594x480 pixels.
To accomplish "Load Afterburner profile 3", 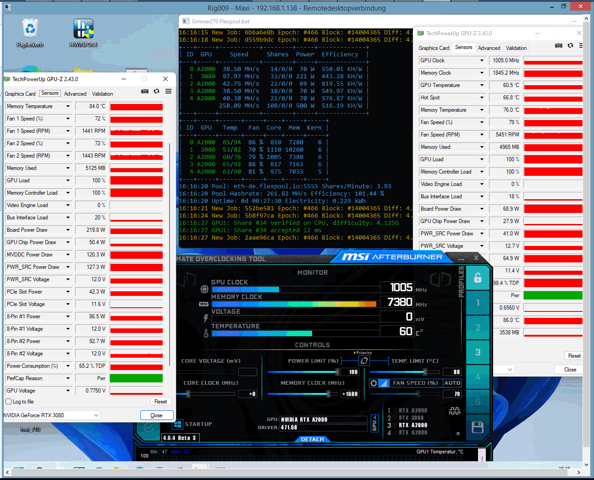I will 478,352.
